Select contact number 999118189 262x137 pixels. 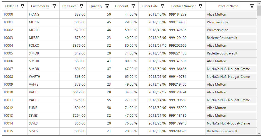(187, 116)
